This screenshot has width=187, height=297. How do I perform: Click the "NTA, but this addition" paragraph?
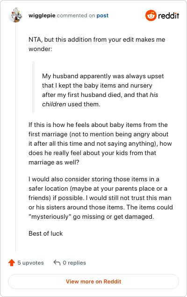point(97,44)
